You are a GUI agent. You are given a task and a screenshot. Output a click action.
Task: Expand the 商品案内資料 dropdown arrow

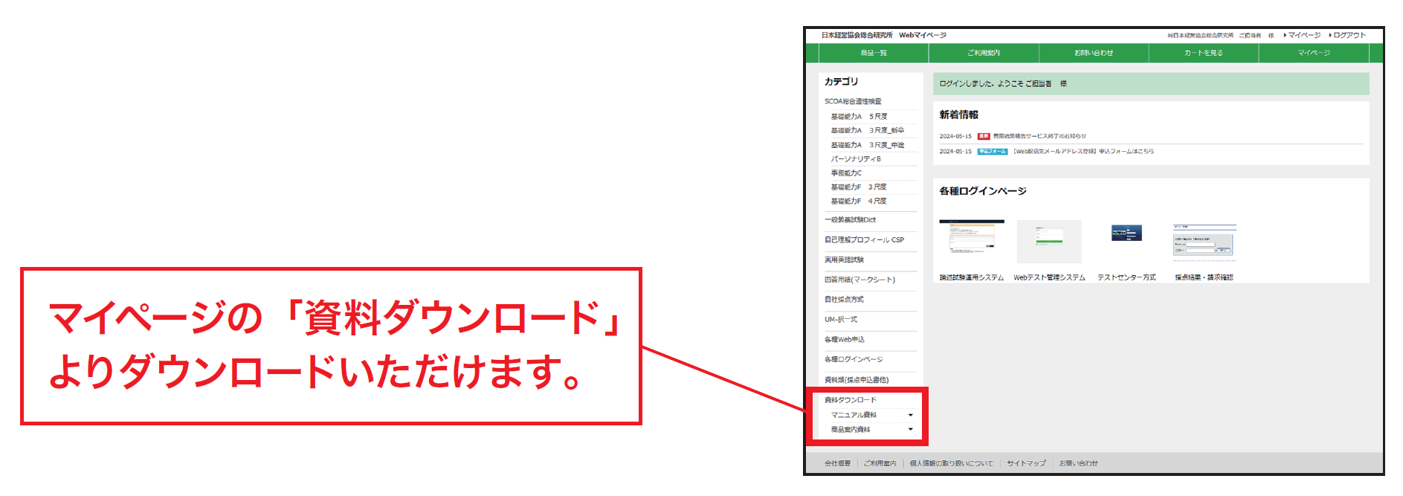[911, 429]
